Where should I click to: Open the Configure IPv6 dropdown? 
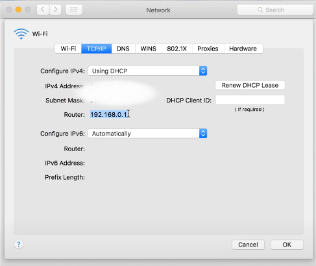tap(147, 134)
